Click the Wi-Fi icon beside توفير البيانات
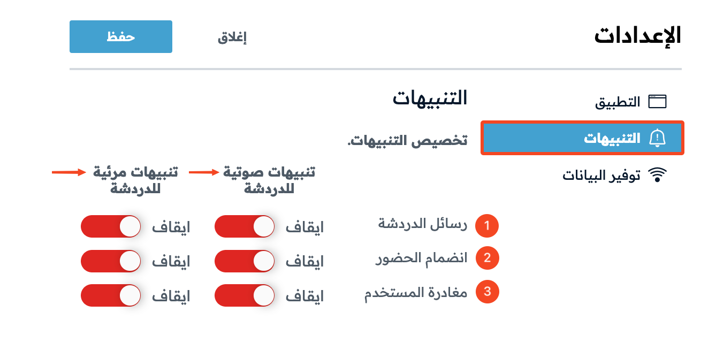The height and width of the screenshot is (350, 716). [x=657, y=175]
